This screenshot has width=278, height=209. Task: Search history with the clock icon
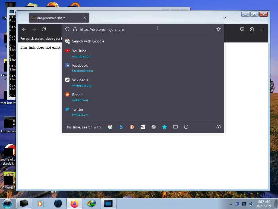(x=186, y=127)
